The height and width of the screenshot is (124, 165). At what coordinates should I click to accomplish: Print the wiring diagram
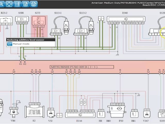[x=34, y=4]
